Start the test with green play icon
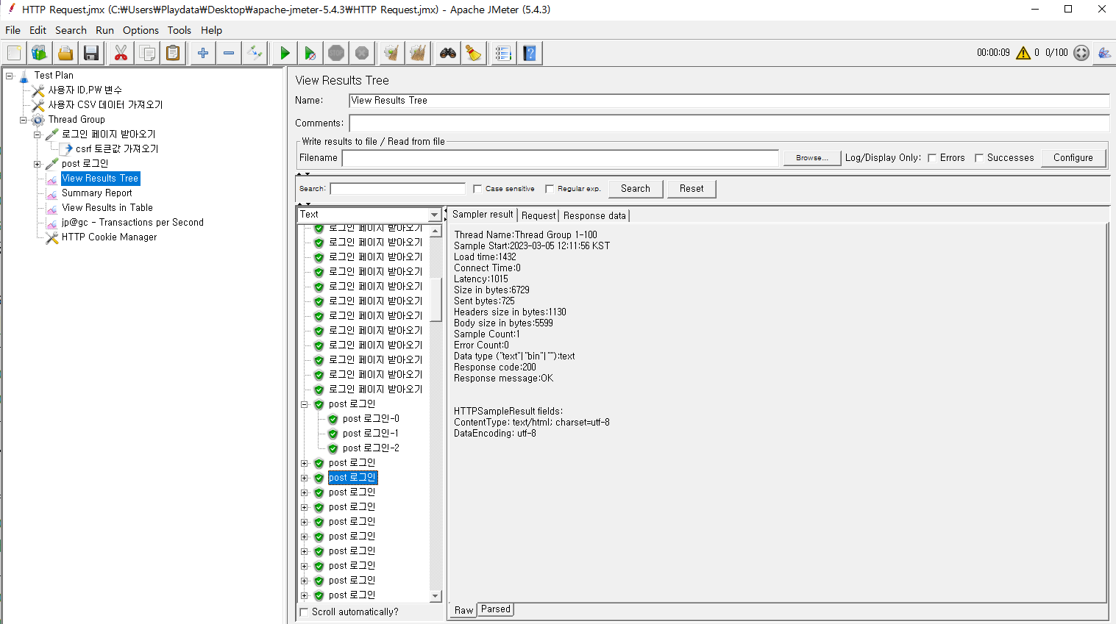Image resolution: width=1116 pixels, height=624 pixels. (285, 53)
